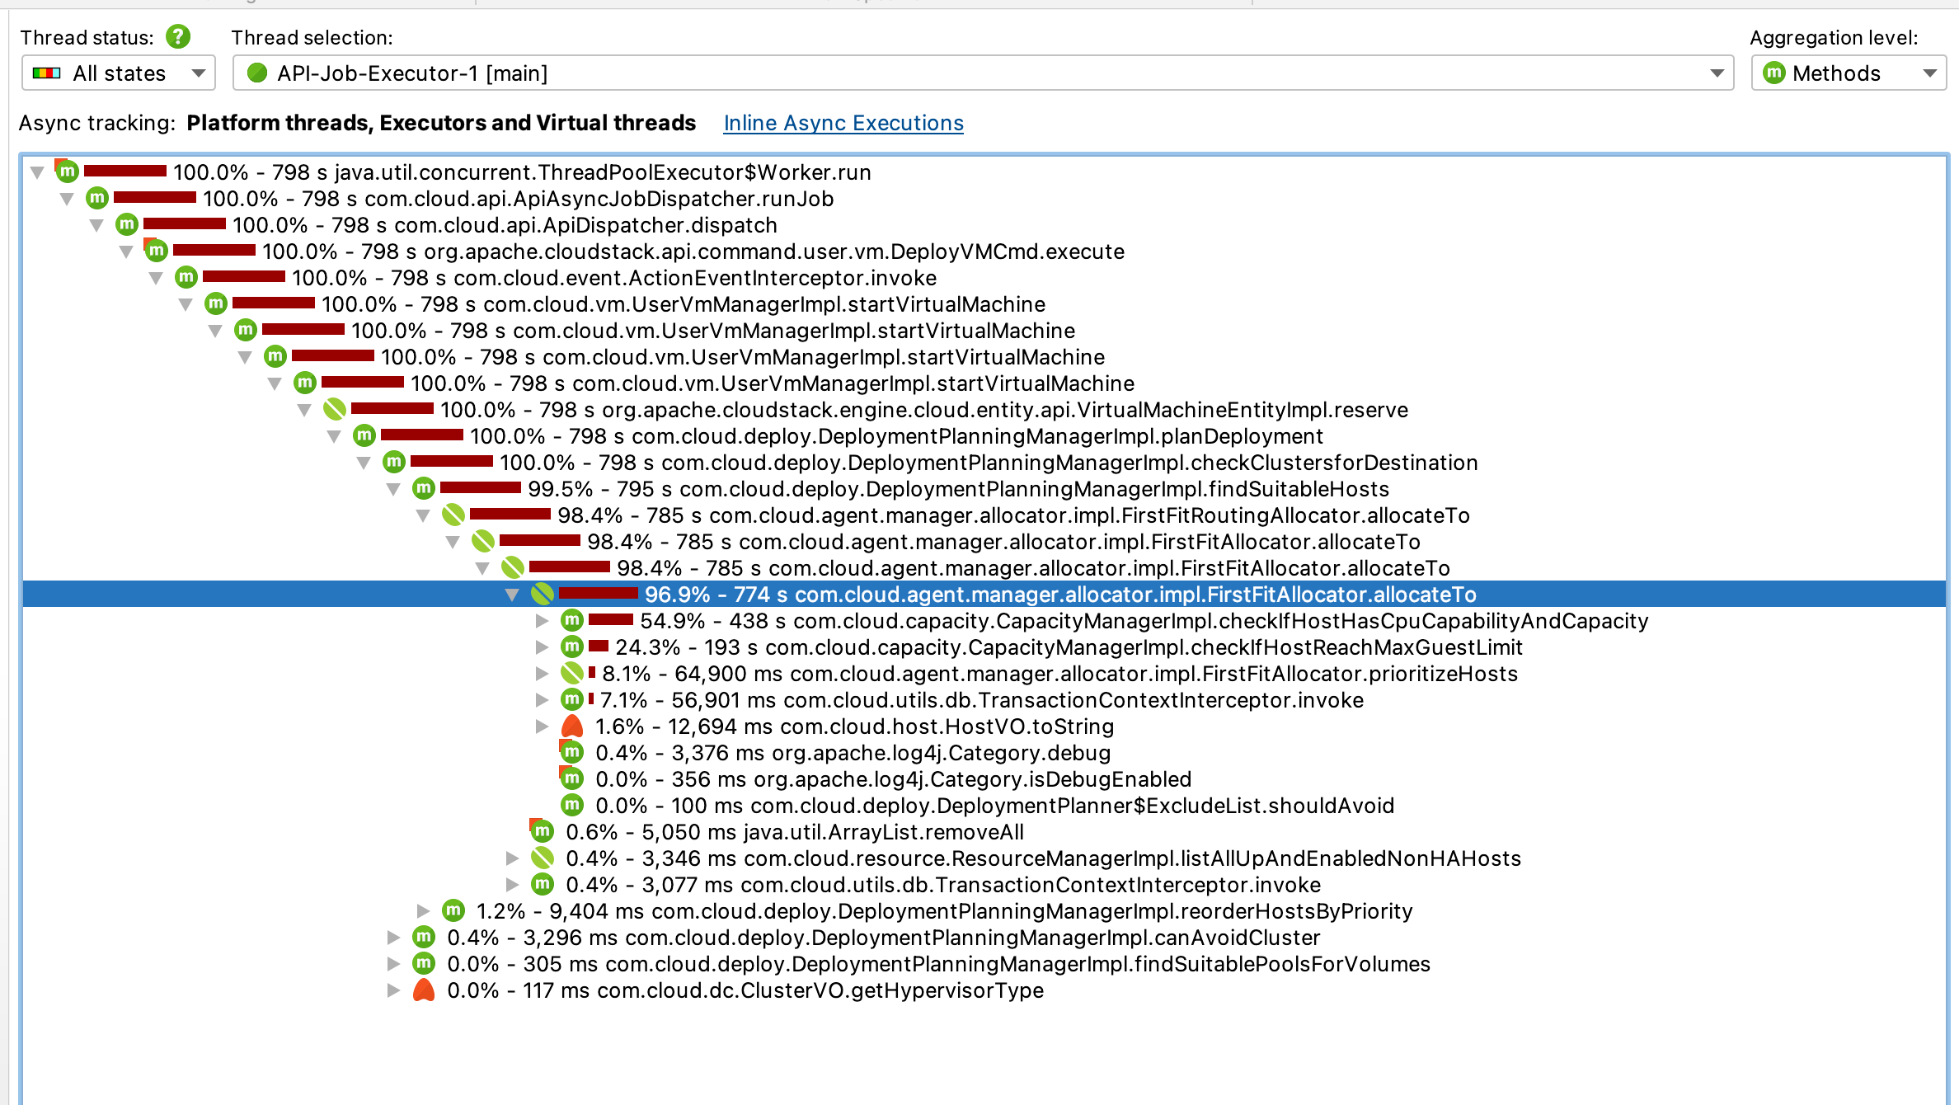This screenshot has width=1959, height=1105.
Task: Collapse the DeployVMCmd.execute tree node
Action: (126, 252)
